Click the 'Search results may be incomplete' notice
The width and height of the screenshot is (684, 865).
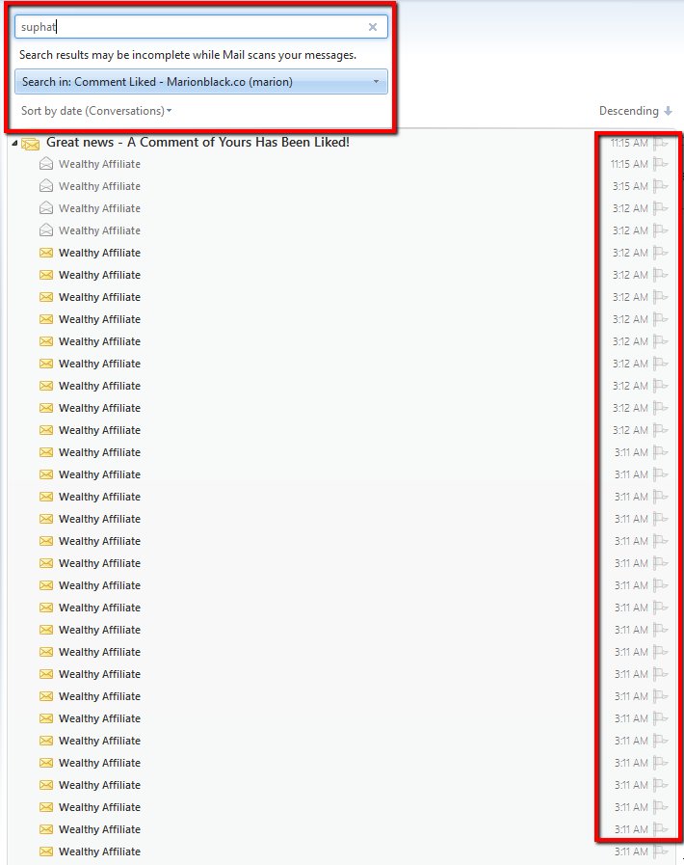[188, 55]
